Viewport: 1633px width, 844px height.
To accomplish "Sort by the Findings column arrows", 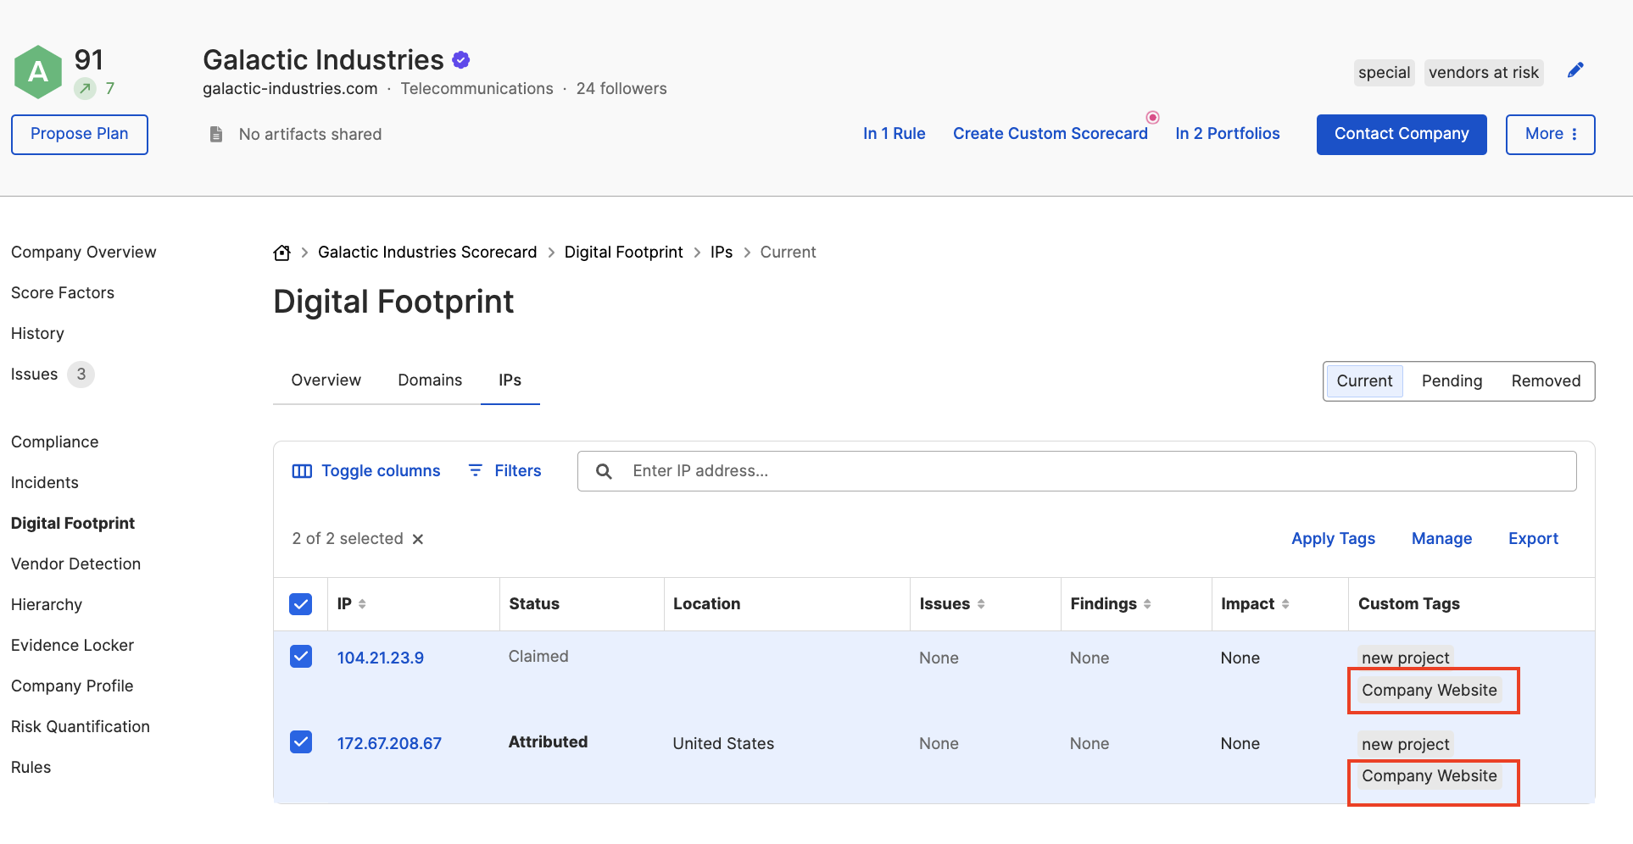I will coord(1147,604).
